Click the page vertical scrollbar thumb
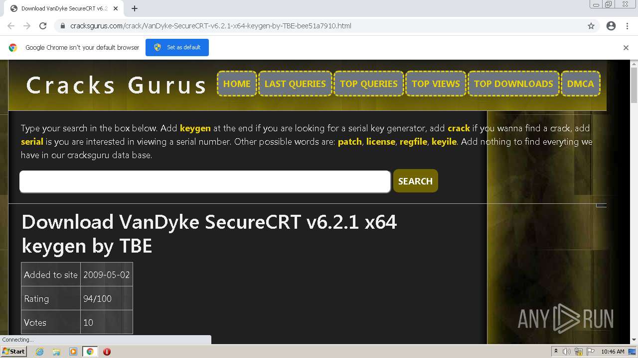Viewport: 638px width, 358px height. coord(634,85)
